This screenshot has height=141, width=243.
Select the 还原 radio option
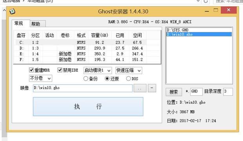(x=107, y=79)
